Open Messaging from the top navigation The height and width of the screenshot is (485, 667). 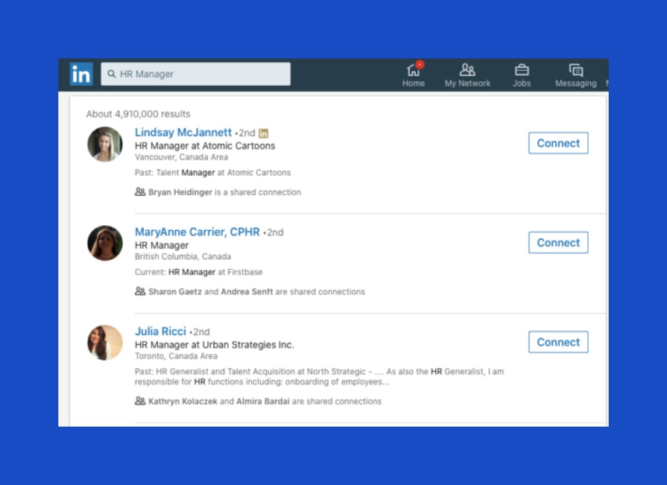pos(576,75)
